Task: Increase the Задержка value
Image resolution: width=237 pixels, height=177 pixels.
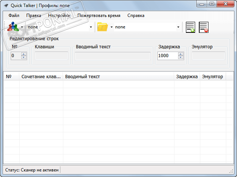Action: click(181, 54)
